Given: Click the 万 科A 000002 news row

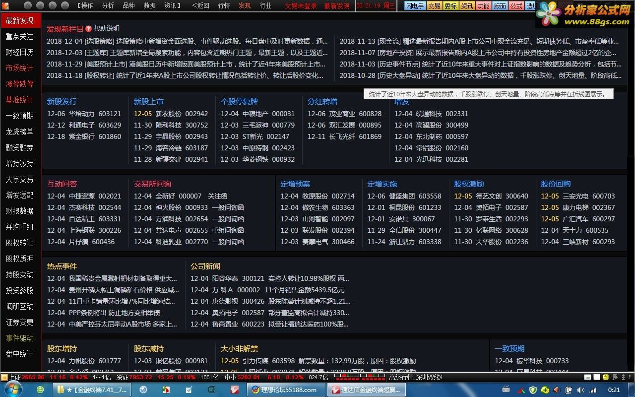Looking at the screenshot, I should click(267, 290).
